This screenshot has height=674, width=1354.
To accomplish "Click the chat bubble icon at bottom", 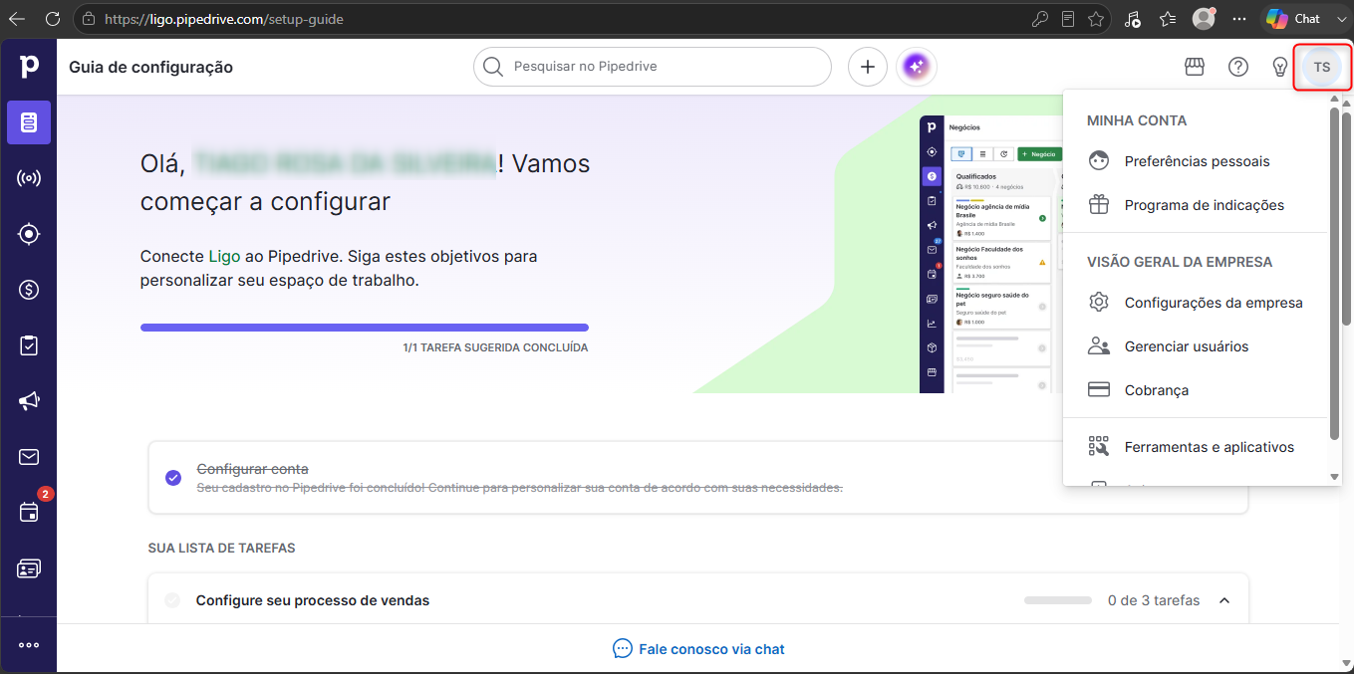I will pos(623,649).
